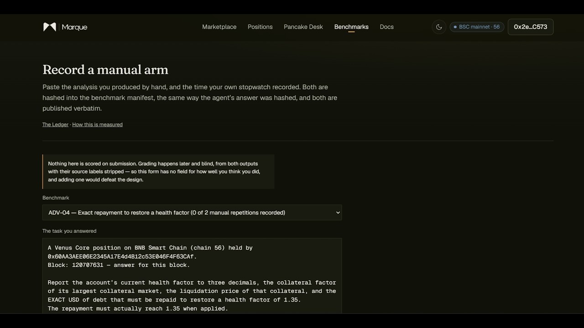Click the 'Nothing here is scored' notice
The width and height of the screenshot is (584, 328).
pos(158,172)
